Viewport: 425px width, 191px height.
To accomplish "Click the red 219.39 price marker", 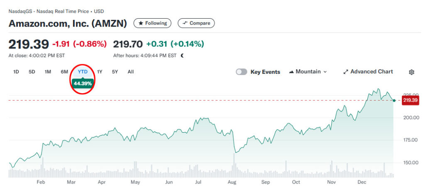I will (x=411, y=100).
